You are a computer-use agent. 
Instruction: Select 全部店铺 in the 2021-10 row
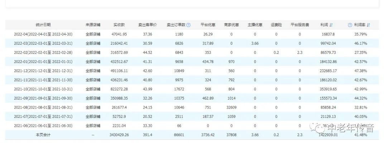click(93, 89)
